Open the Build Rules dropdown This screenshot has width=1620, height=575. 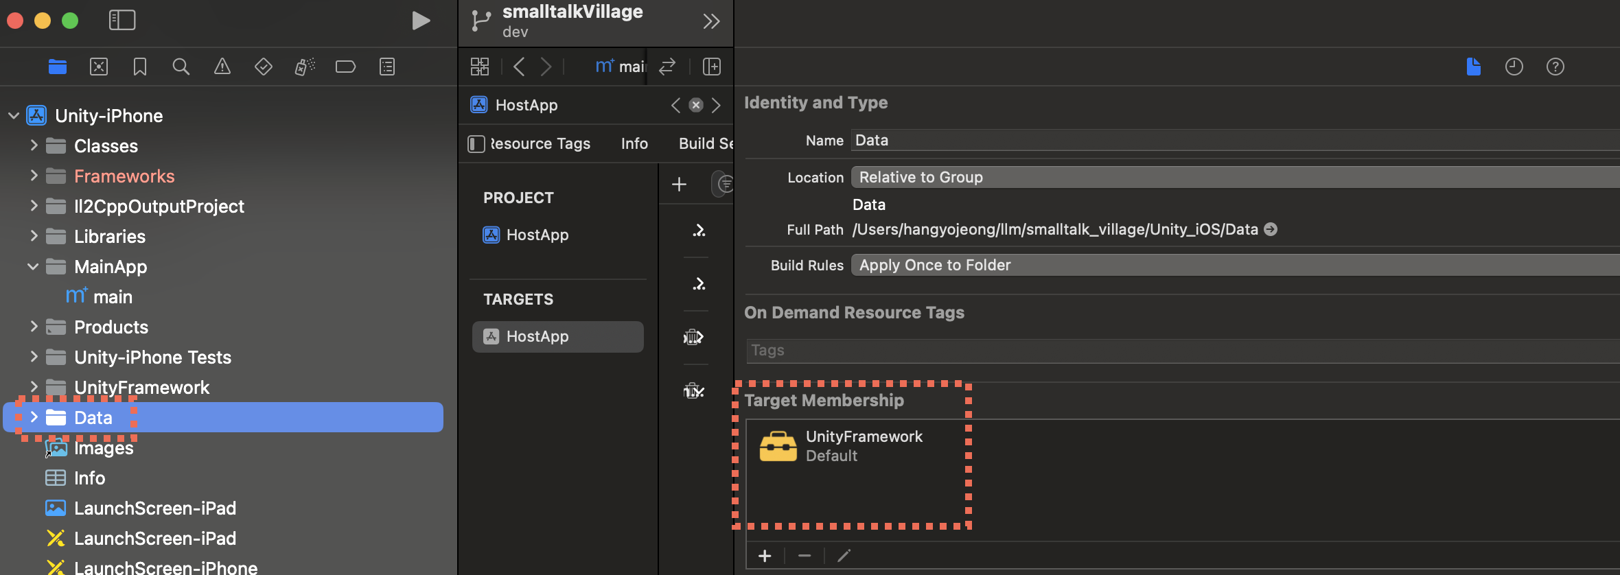[1235, 265]
